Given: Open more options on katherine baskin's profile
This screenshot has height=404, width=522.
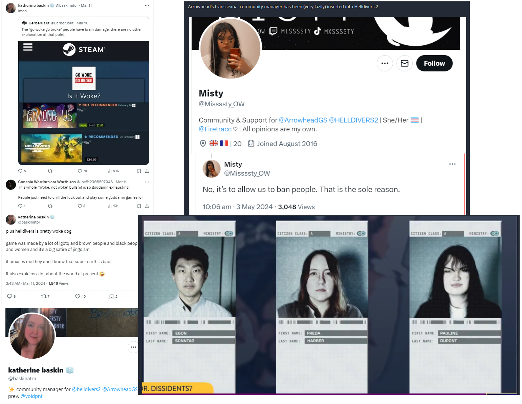Looking at the screenshot, I should tap(133, 347).
